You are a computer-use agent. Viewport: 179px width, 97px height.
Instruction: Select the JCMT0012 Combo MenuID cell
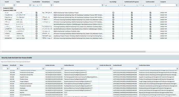coord(125,77)
